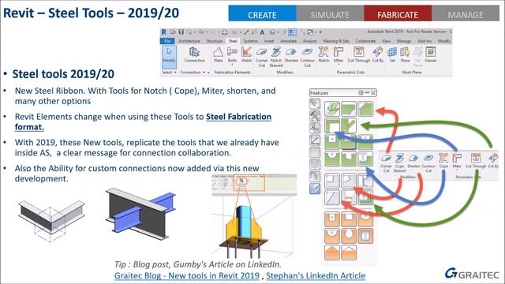This screenshot has height=284, width=505.
Task: Click the Save icon in quick access toolbar
Action: pos(181,32)
